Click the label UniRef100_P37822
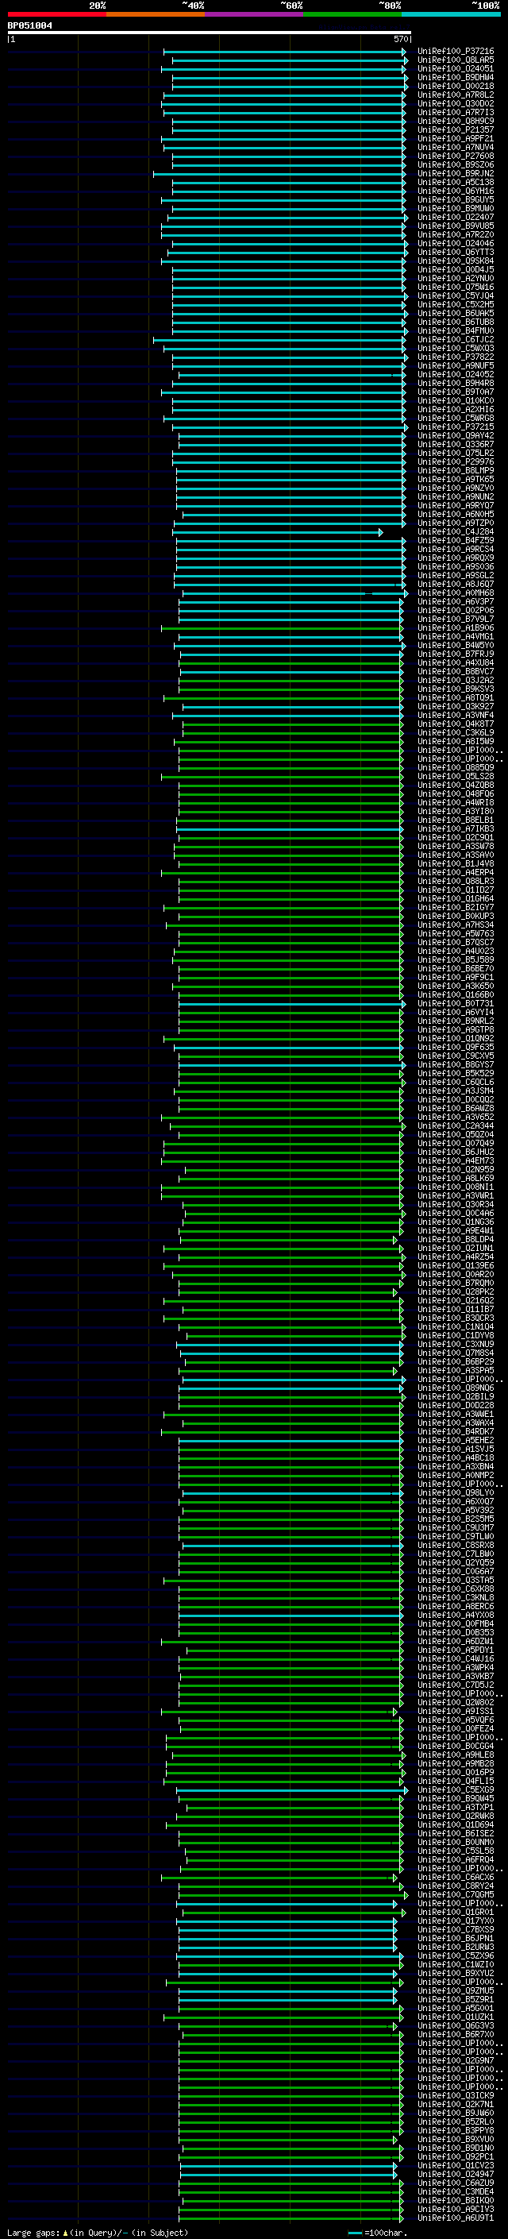Image resolution: width=508 pixels, height=2239 pixels. 456,357
